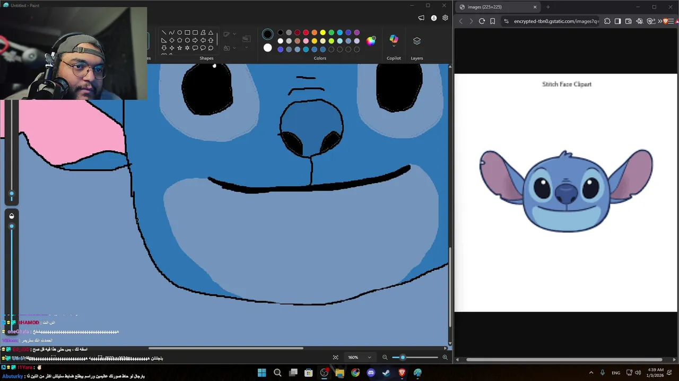Pick the orange color swatch
This screenshot has width=679, height=381.
[x=314, y=33]
